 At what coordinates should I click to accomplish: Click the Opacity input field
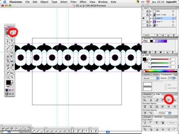(x=170, y=78)
